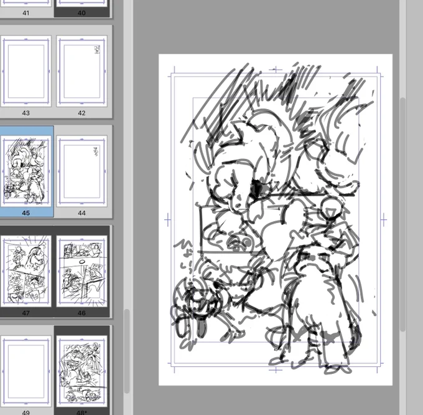Click the canvas vertical scrollbar handle
The image size is (423, 415).
tap(402, 215)
